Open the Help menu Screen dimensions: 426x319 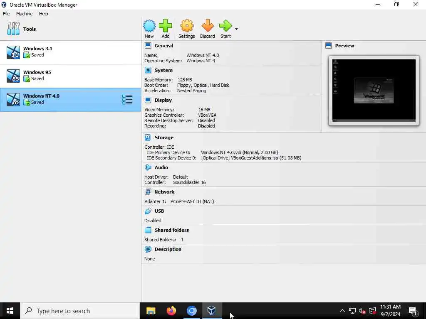pyautogui.click(x=43, y=14)
